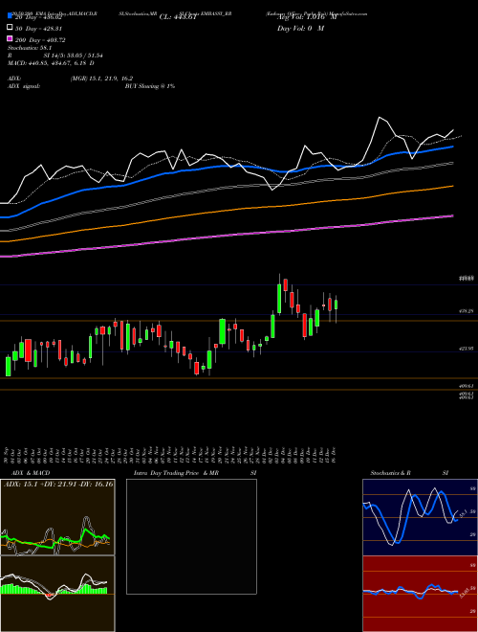Click the 'ADX: 15.1 +DY: 21.91 -DY: 16.16' header
The image size is (478, 632).
click(x=58, y=484)
